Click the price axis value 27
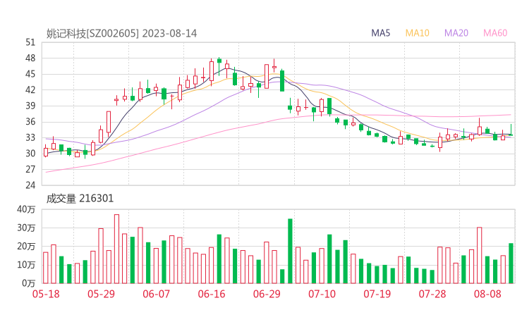 tap(30, 169)
